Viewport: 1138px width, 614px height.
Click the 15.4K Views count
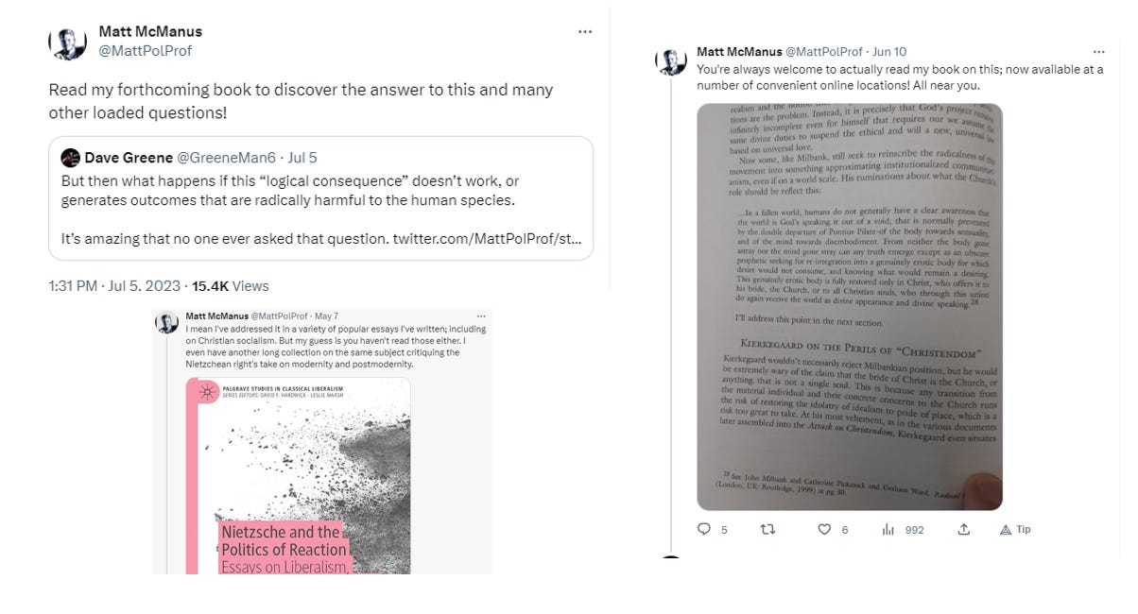[230, 286]
